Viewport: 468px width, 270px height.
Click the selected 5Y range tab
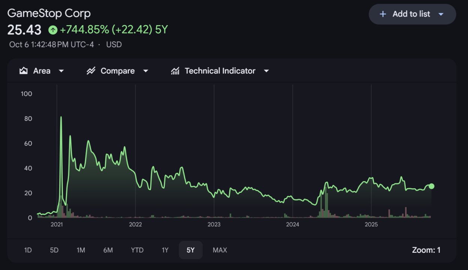[x=190, y=250]
